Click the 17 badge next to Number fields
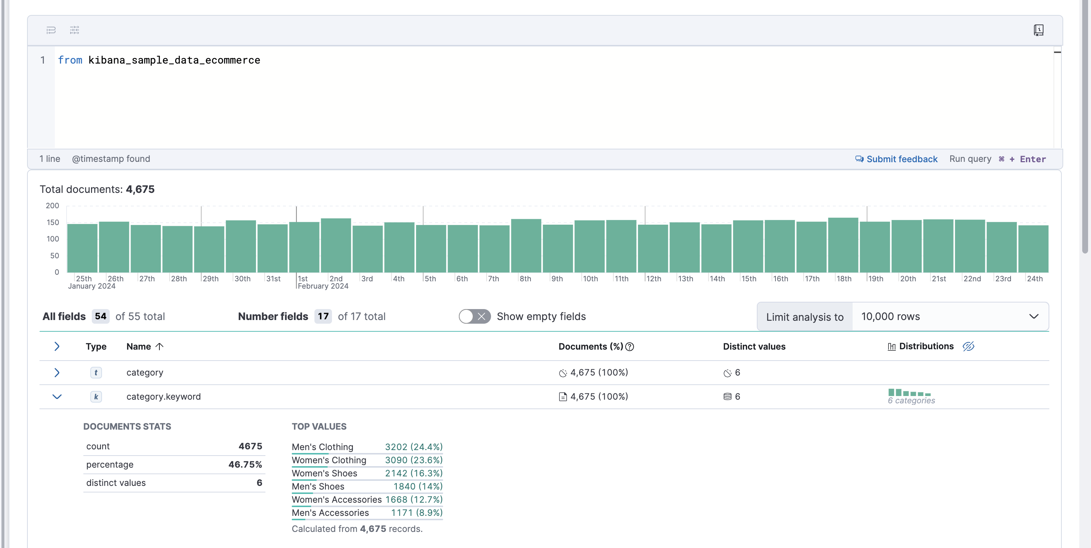This screenshot has width=1091, height=548. click(x=323, y=316)
